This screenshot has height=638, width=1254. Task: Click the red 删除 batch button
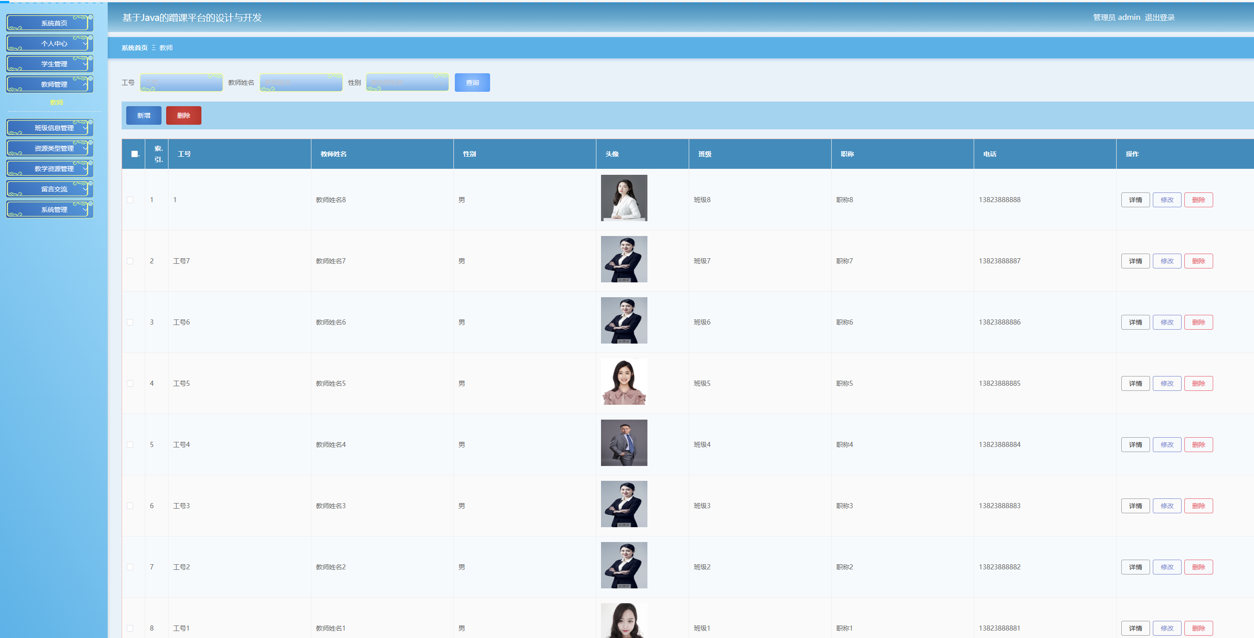pos(183,116)
